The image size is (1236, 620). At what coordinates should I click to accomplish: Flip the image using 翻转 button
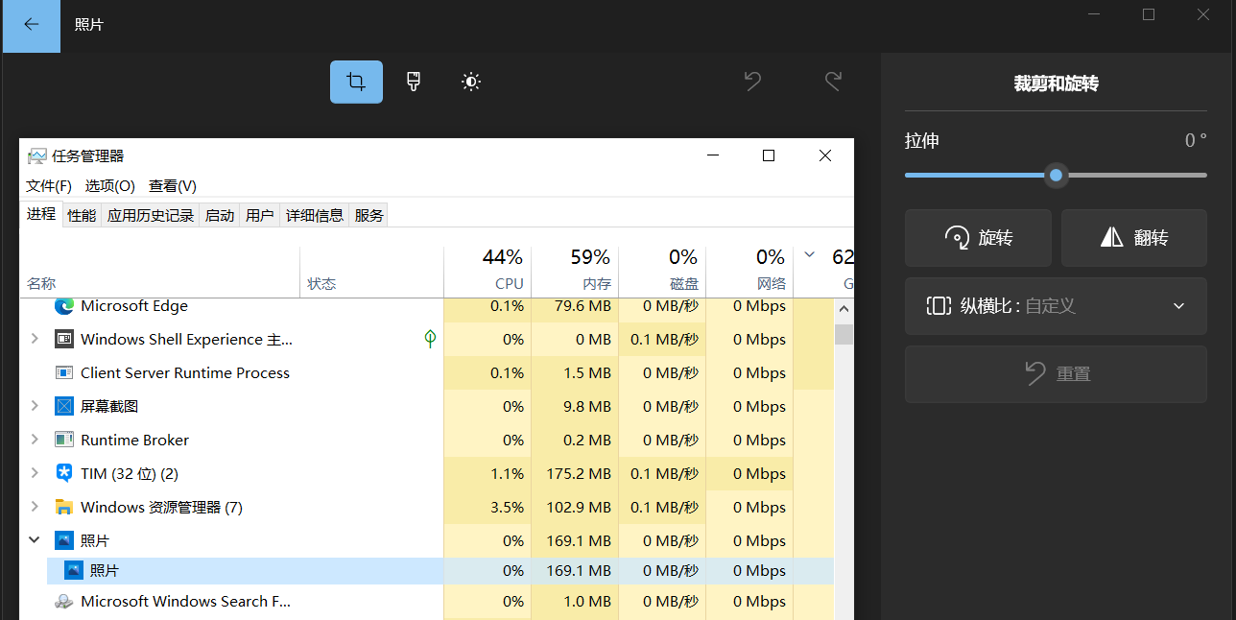point(1133,238)
